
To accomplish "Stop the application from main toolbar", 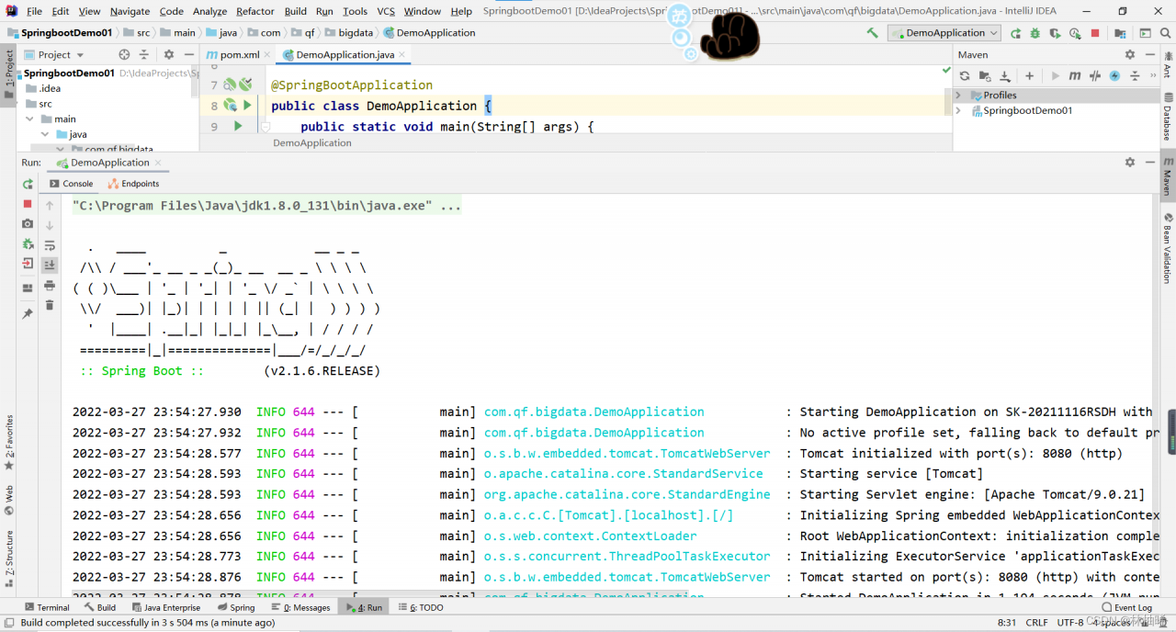I will point(1095,33).
